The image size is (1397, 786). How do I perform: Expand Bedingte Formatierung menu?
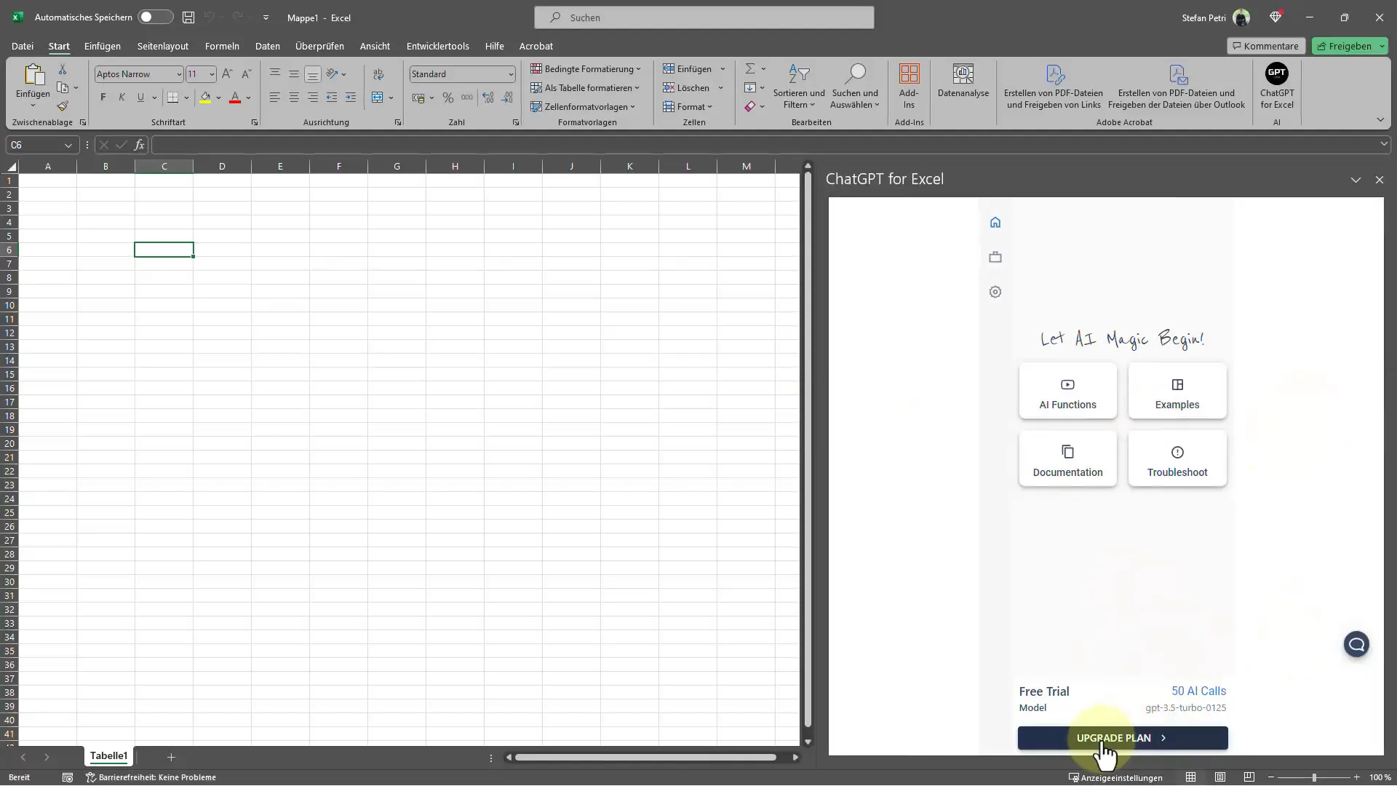586,68
